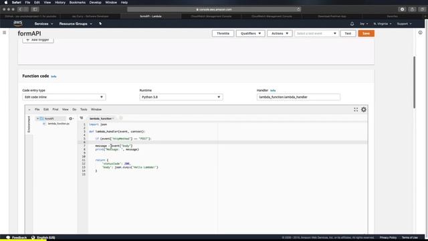Go forward using Safari forward arrow
This screenshot has height=241, width=428.
(x=25, y=9)
